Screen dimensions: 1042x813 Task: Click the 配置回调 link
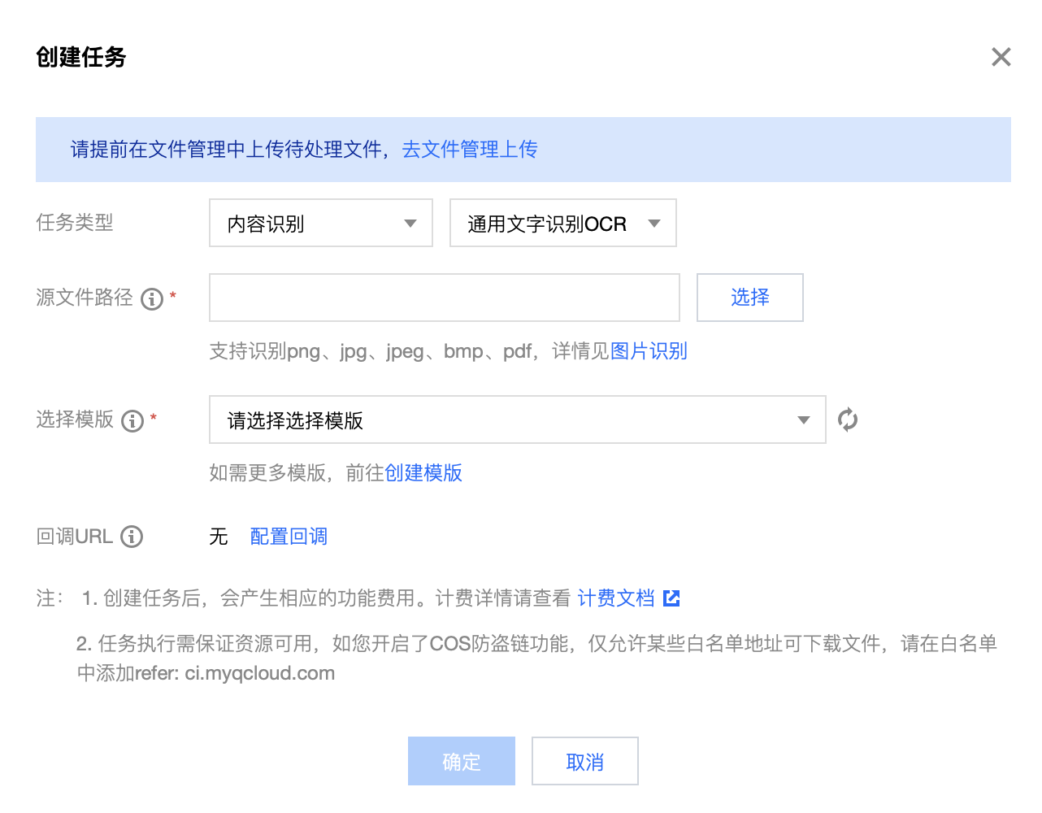pos(289,537)
